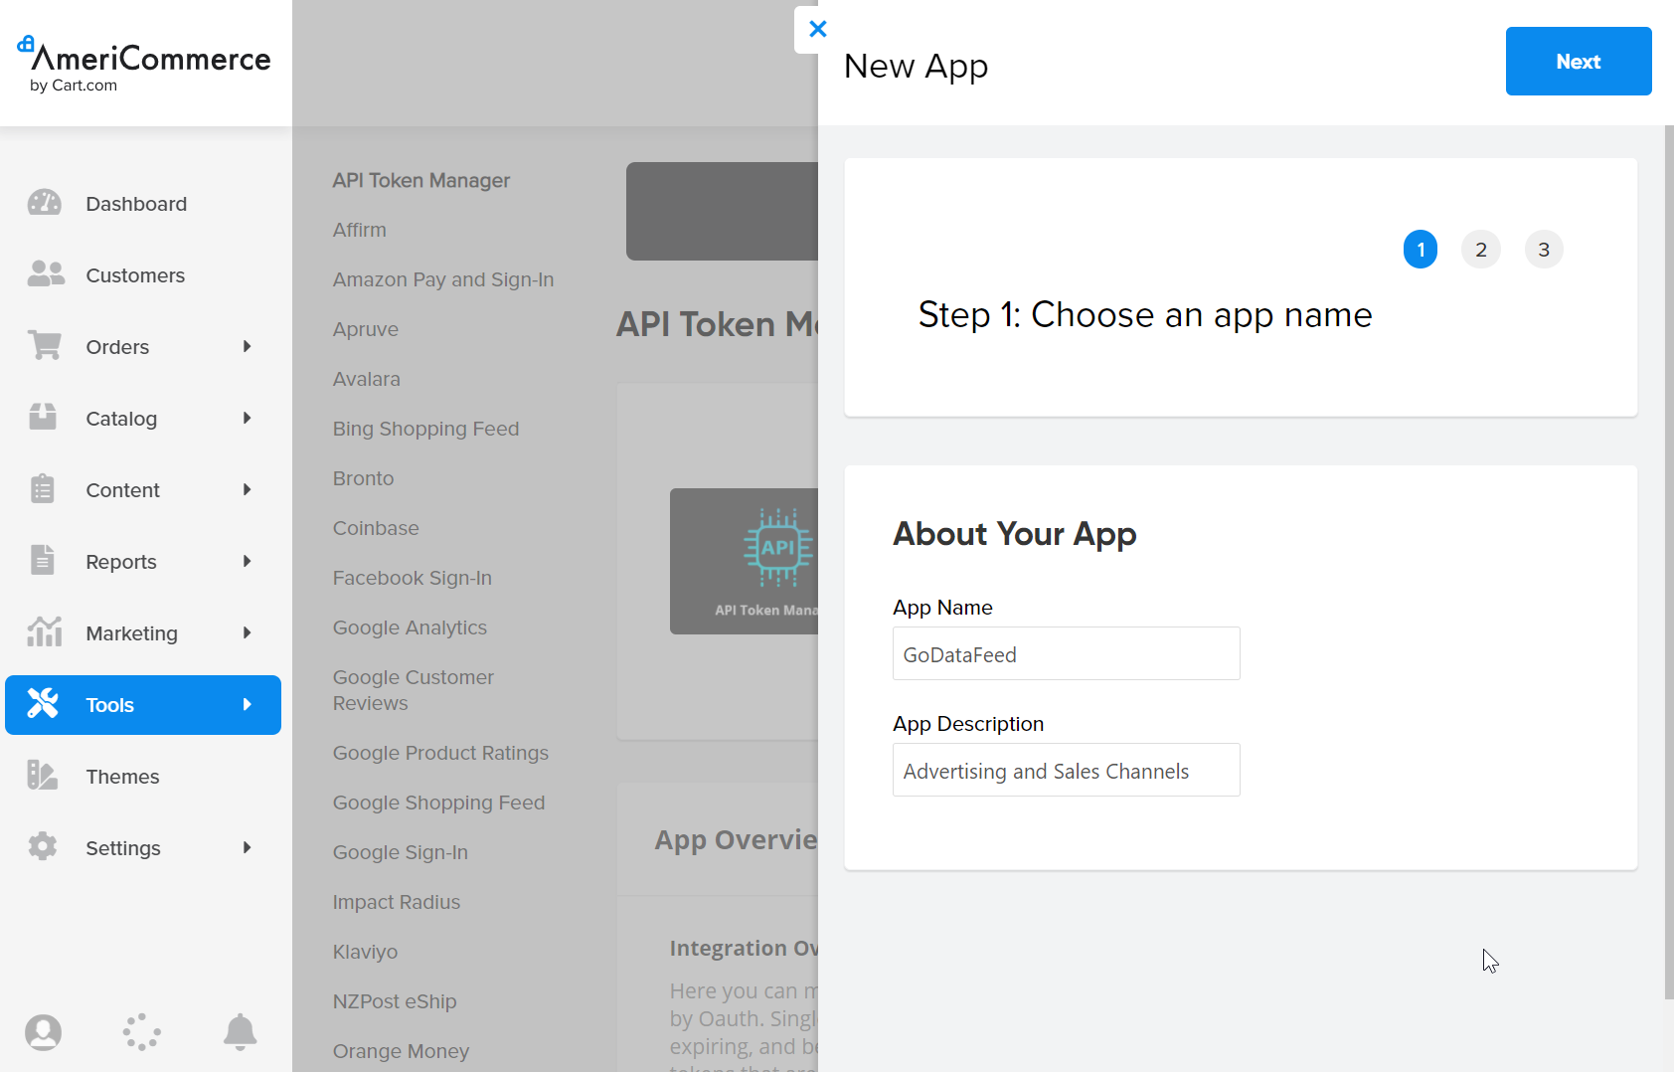Click the Marketing chart icon
Screen dimensions: 1674x1072
pyautogui.click(x=44, y=631)
